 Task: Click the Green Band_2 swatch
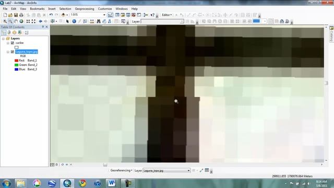tap(16, 65)
